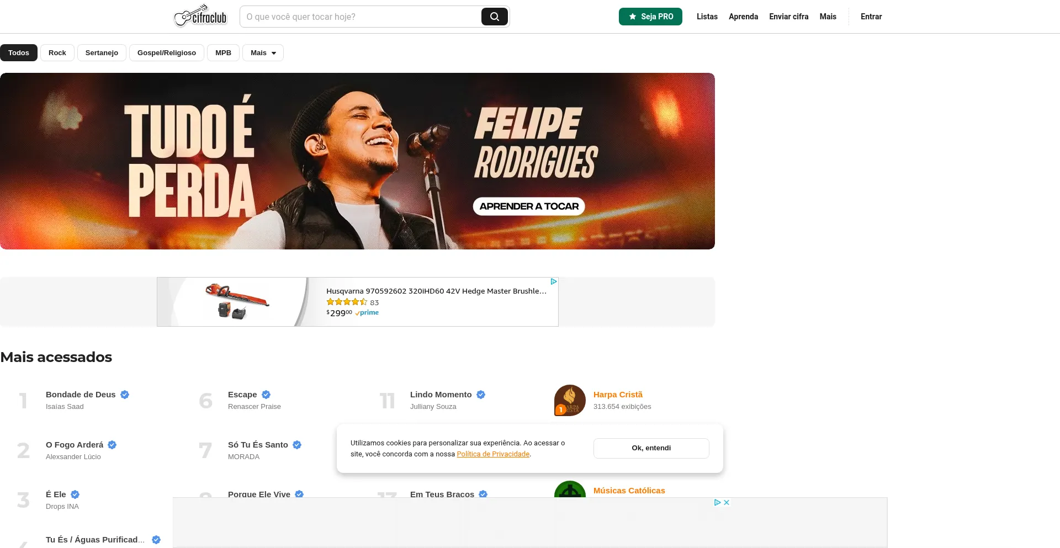The height and width of the screenshot is (548, 1060).
Task: Click the Cifra Club guitar logo
Action: click(x=200, y=16)
